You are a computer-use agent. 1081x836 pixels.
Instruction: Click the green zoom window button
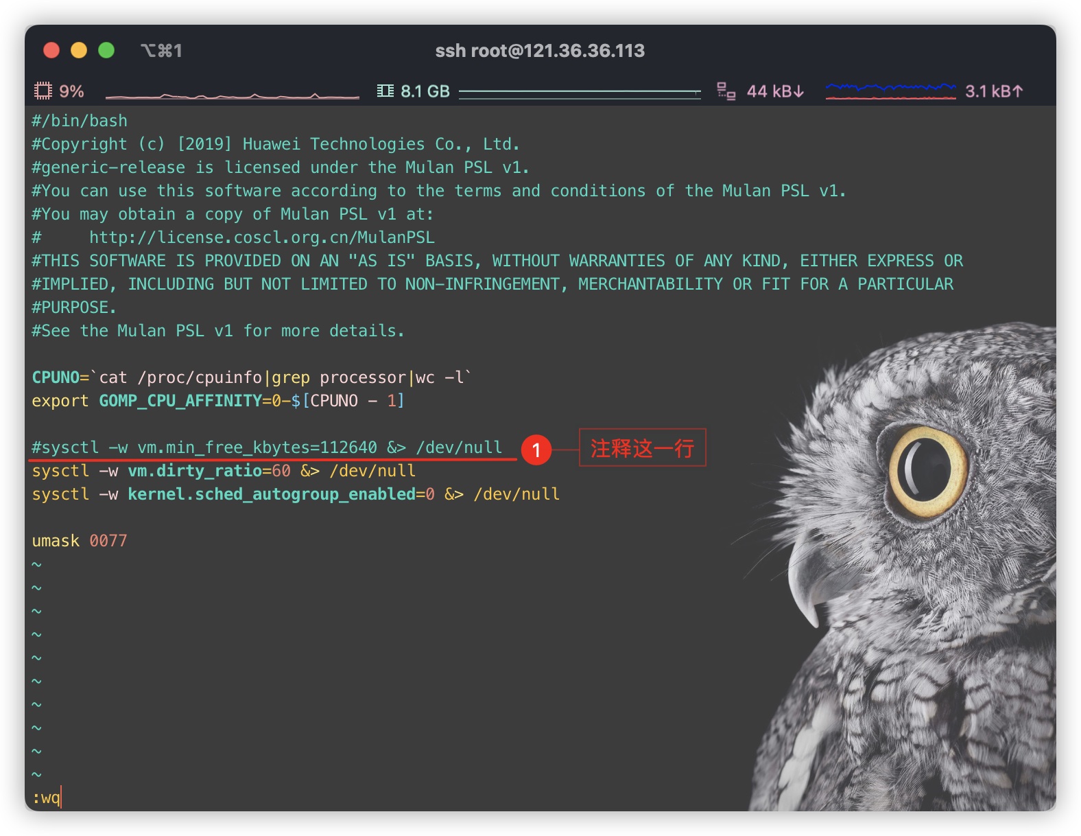pos(106,50)
